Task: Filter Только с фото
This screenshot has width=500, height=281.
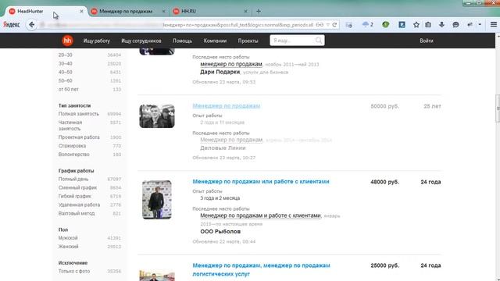Action: pos(74,272)
